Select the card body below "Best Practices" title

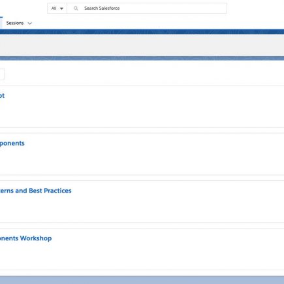click(142, 208)
